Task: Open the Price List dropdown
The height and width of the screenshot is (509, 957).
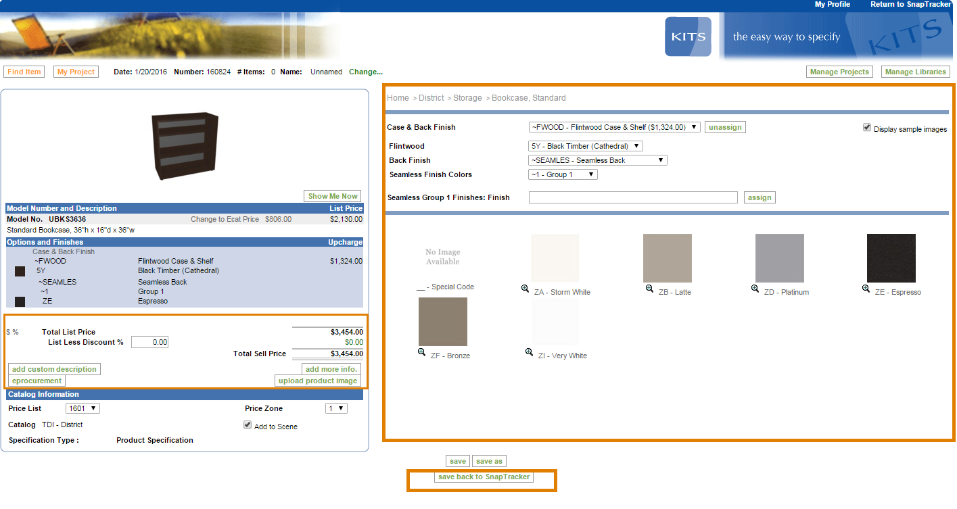Action: (x=83, y=408)
